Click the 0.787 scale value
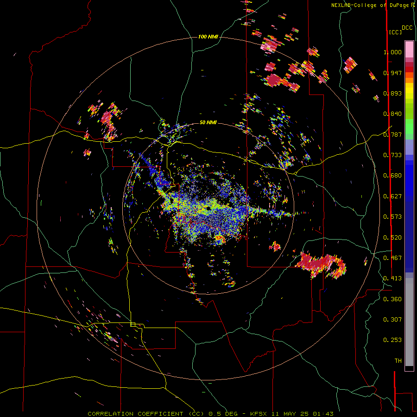 pos(392,134)
